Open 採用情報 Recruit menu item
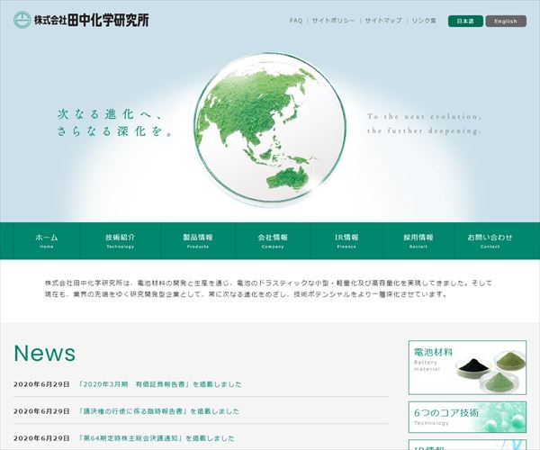Screen dimensions: 540x450 (x=418, y=240)
